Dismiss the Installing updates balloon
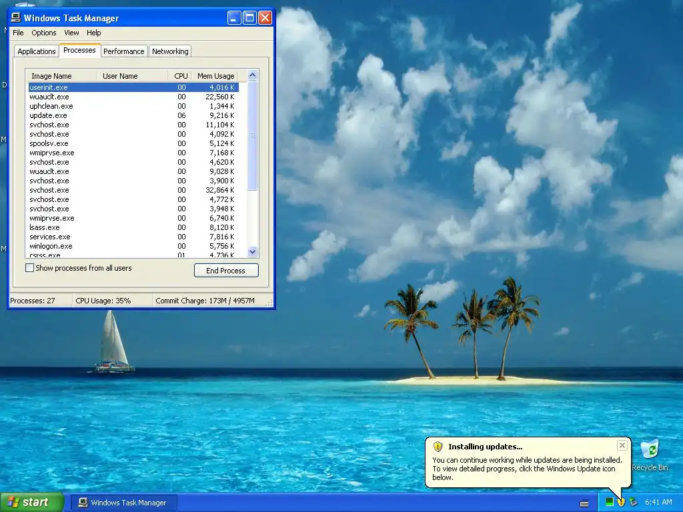Viewport: 683px width, 512px height. 622,445
